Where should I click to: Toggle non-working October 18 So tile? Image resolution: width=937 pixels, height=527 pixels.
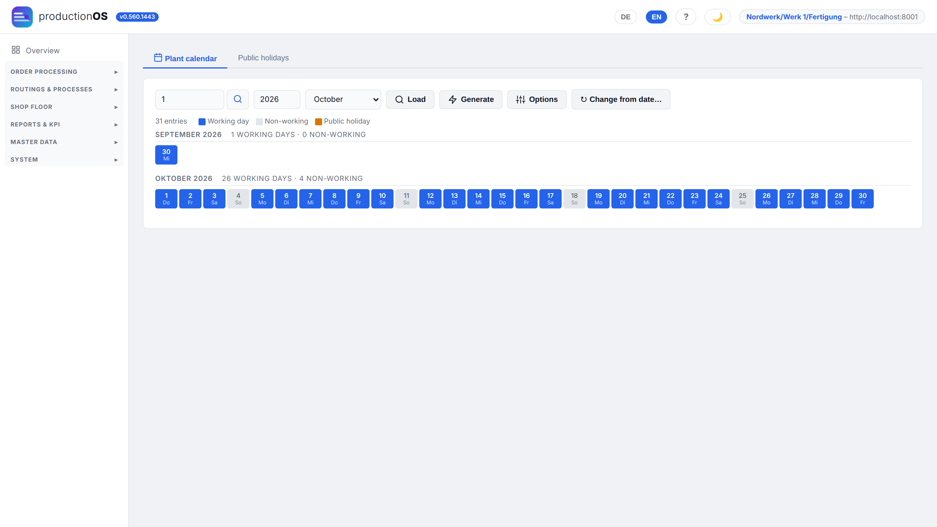click(x=574, y=199)
